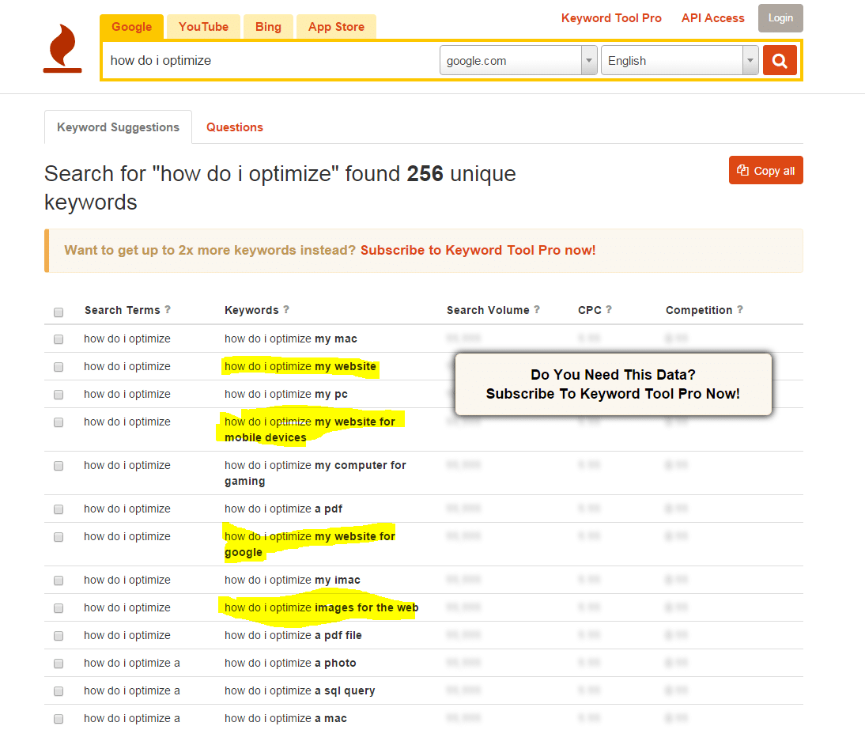Click keyword 'how do i optimize my imac'
The height and width of the screenshot is (730, 865).
click(x=293, y=580)
